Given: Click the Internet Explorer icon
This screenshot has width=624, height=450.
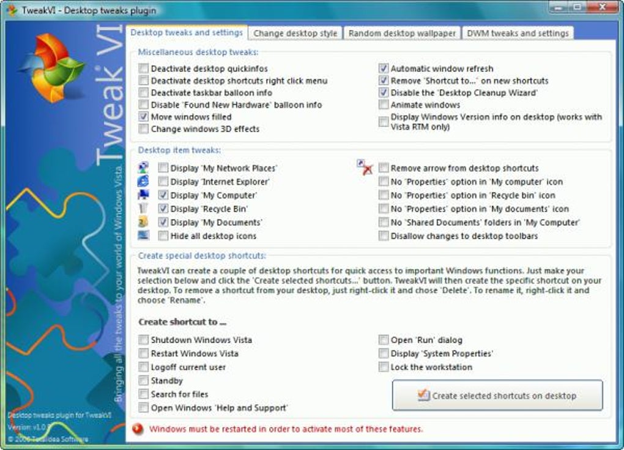Looking at the screenshot, I should click(143, 181).
